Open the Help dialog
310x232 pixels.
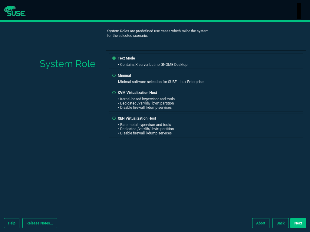pos(12,223)
